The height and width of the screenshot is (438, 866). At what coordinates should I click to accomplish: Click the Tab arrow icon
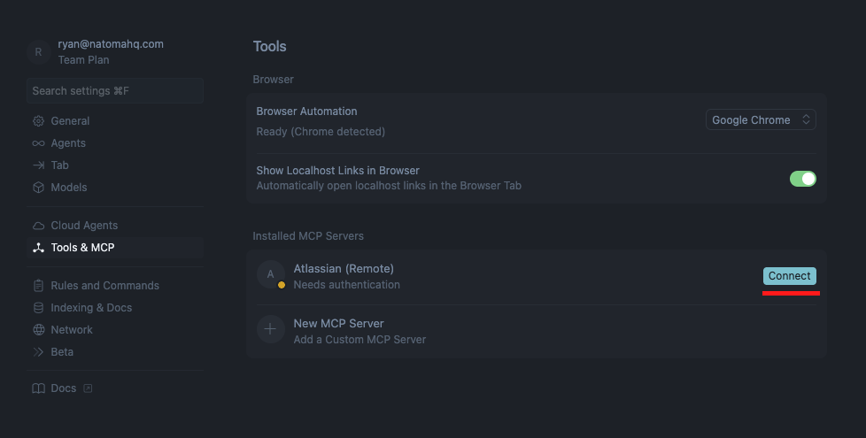point(38,165)
